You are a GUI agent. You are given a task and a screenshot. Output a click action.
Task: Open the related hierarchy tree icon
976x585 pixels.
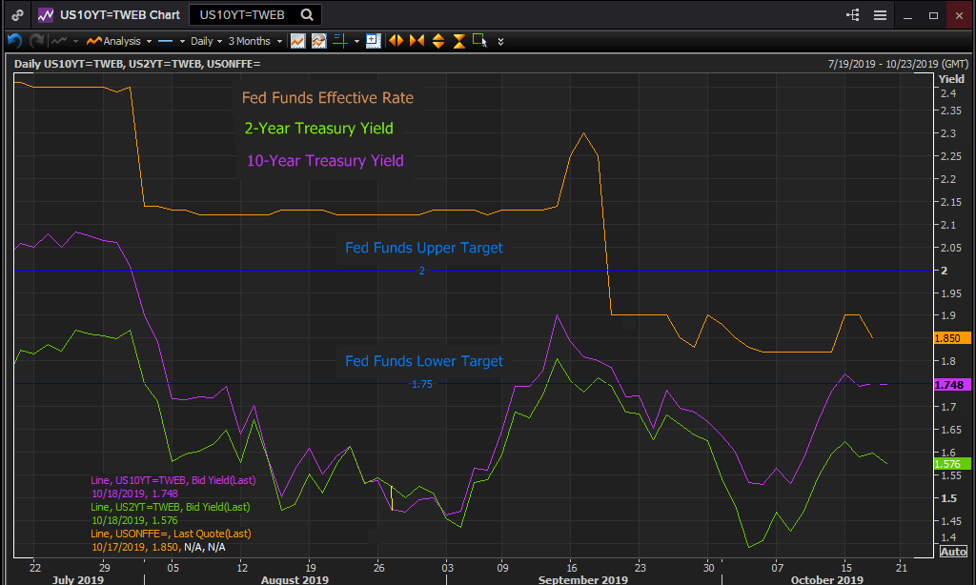coord(852,15)
